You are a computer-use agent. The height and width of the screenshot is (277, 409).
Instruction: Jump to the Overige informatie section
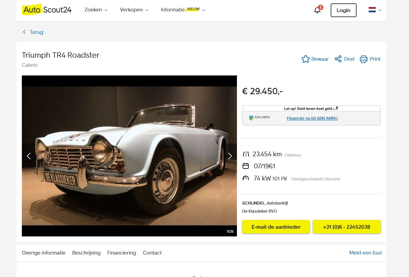44,253
